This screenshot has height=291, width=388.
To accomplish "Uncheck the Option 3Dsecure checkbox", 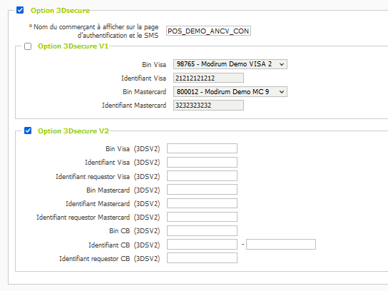I will [20, 10].
